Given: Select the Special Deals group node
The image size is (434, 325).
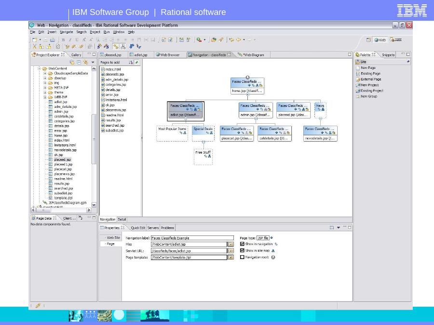Looking at the screenshot, I should (203, 134).
